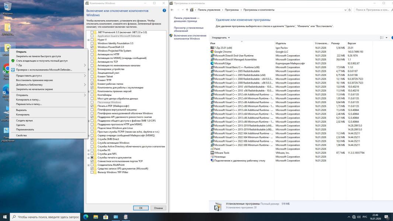The height and width of the screenshot is (221, 393).
Task: Click the VMware Tools program icon
Action: (212, 153)
